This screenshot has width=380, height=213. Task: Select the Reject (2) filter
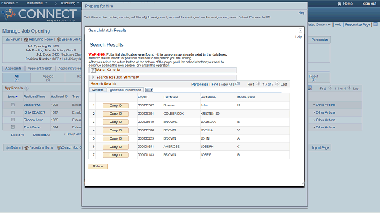pos(313,78)
